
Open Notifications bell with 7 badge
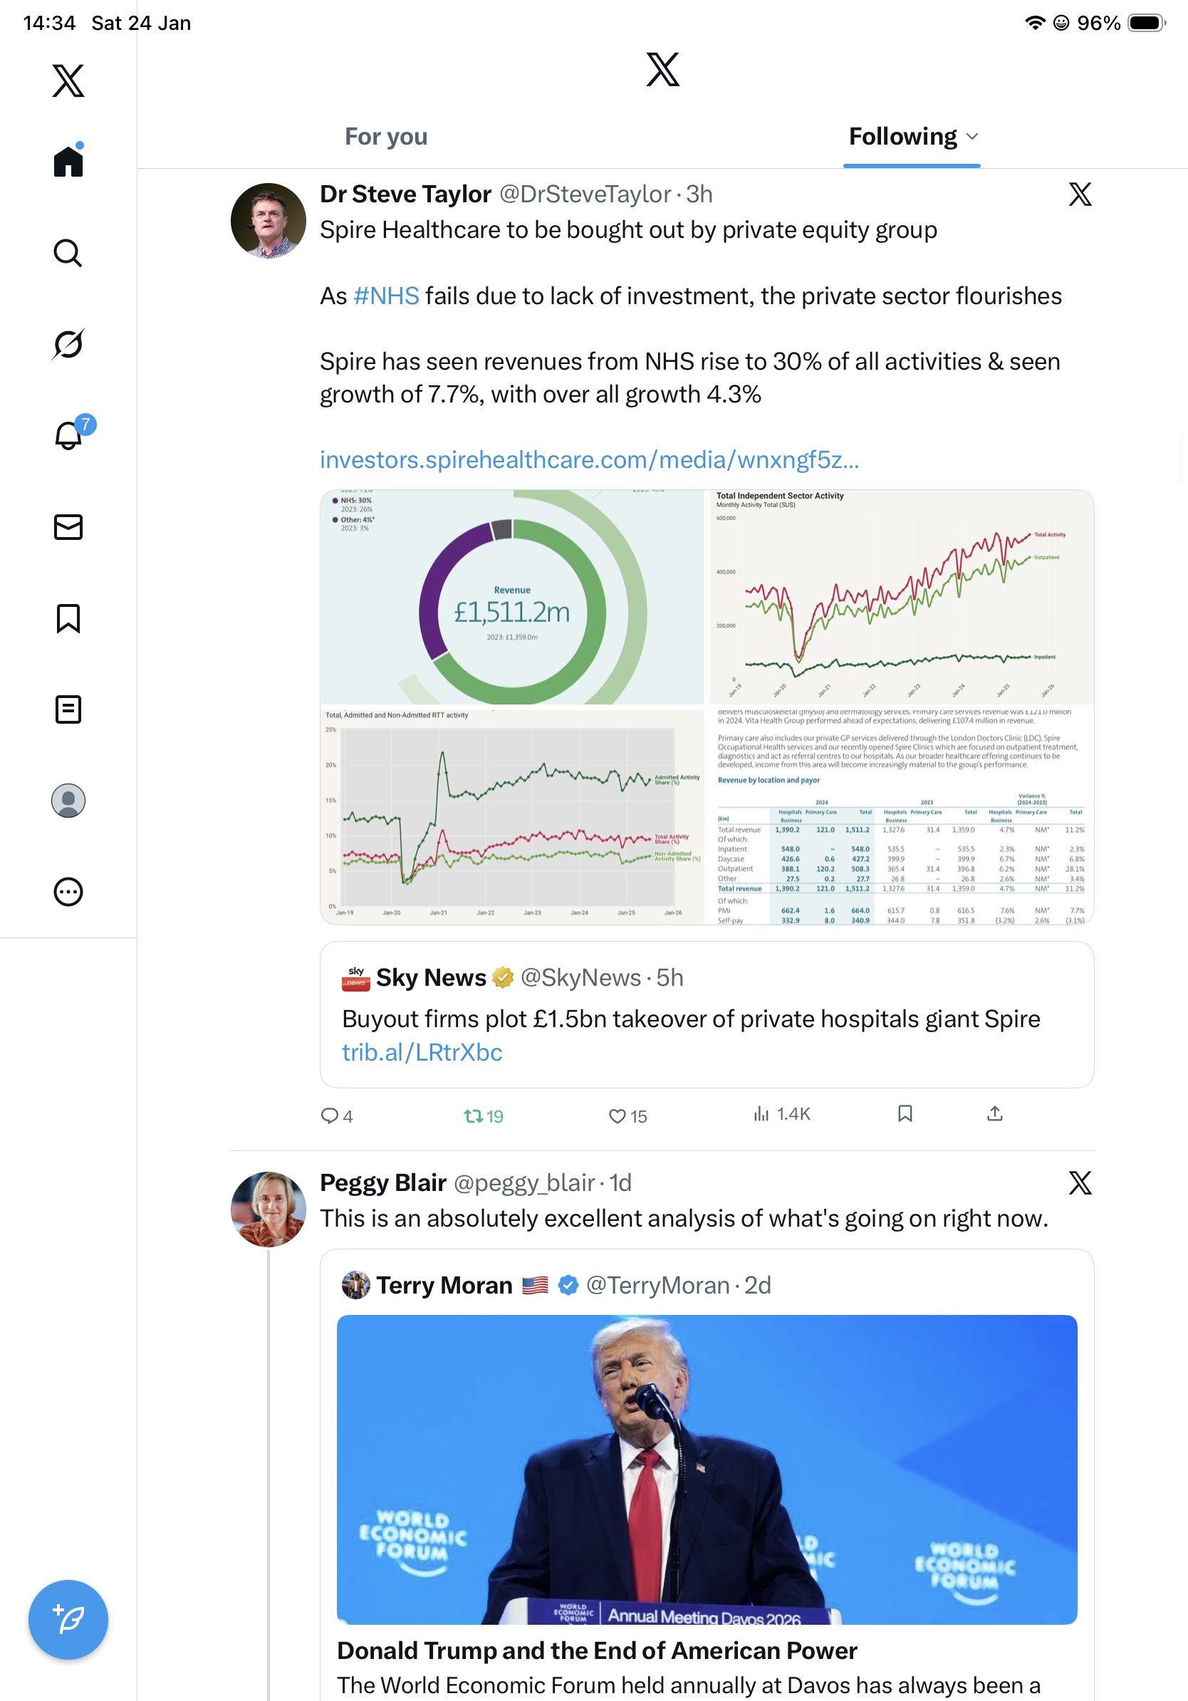click(69, 436)
